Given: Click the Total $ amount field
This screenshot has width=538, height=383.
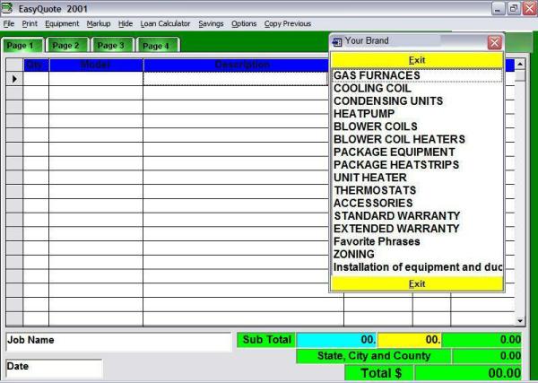Looking at the screenshot, I should 468,373.
